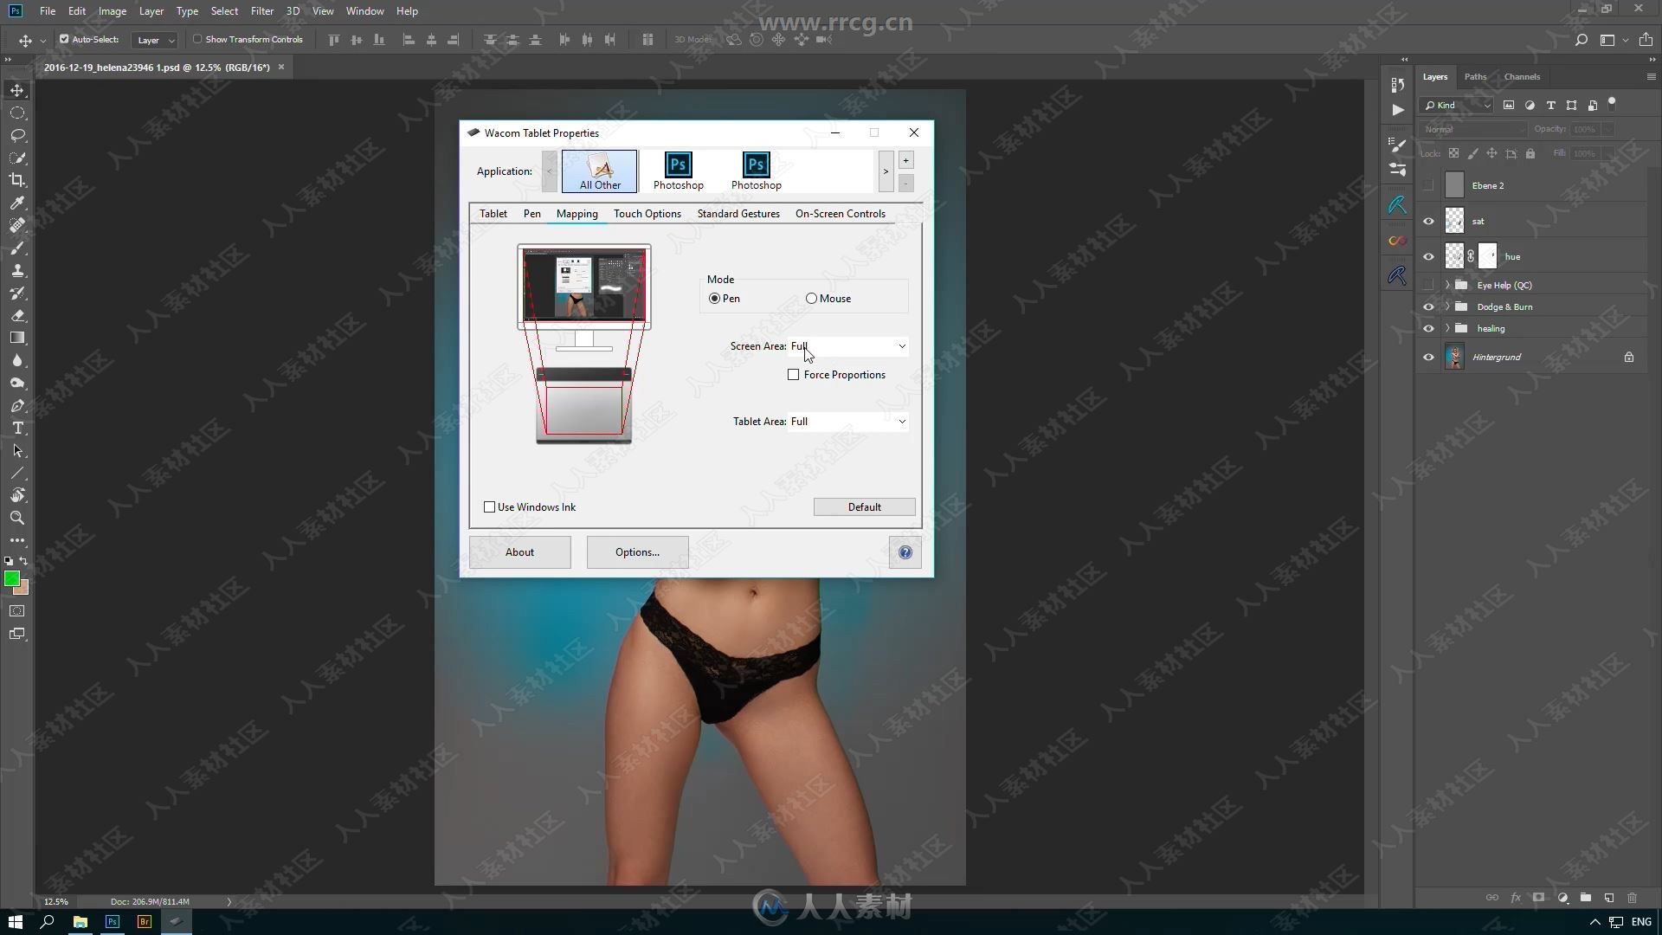Screen dimensions: 1662x935
Task: Enable Force Proportions checkbox
Action: coord(792,375)
